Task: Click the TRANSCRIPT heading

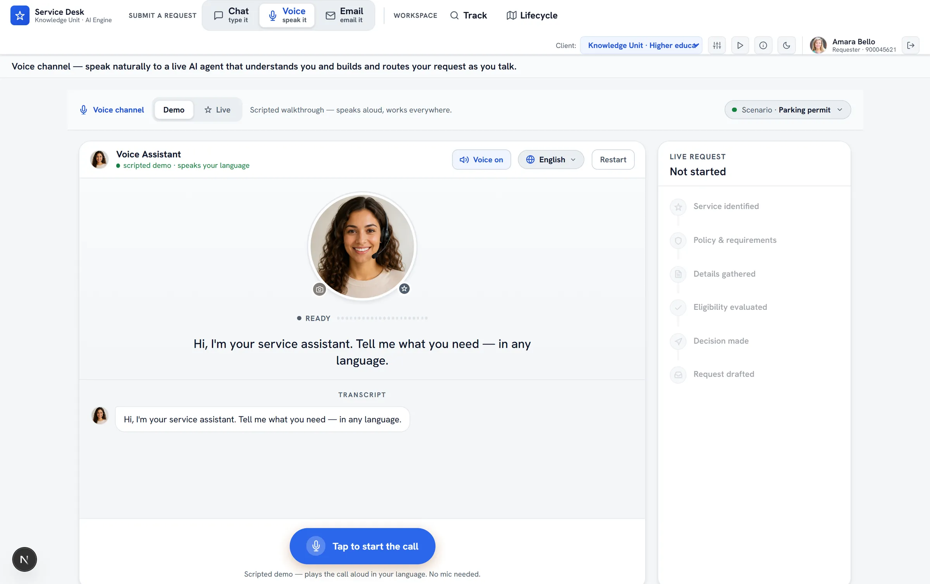Action: [x=362, y=395]
